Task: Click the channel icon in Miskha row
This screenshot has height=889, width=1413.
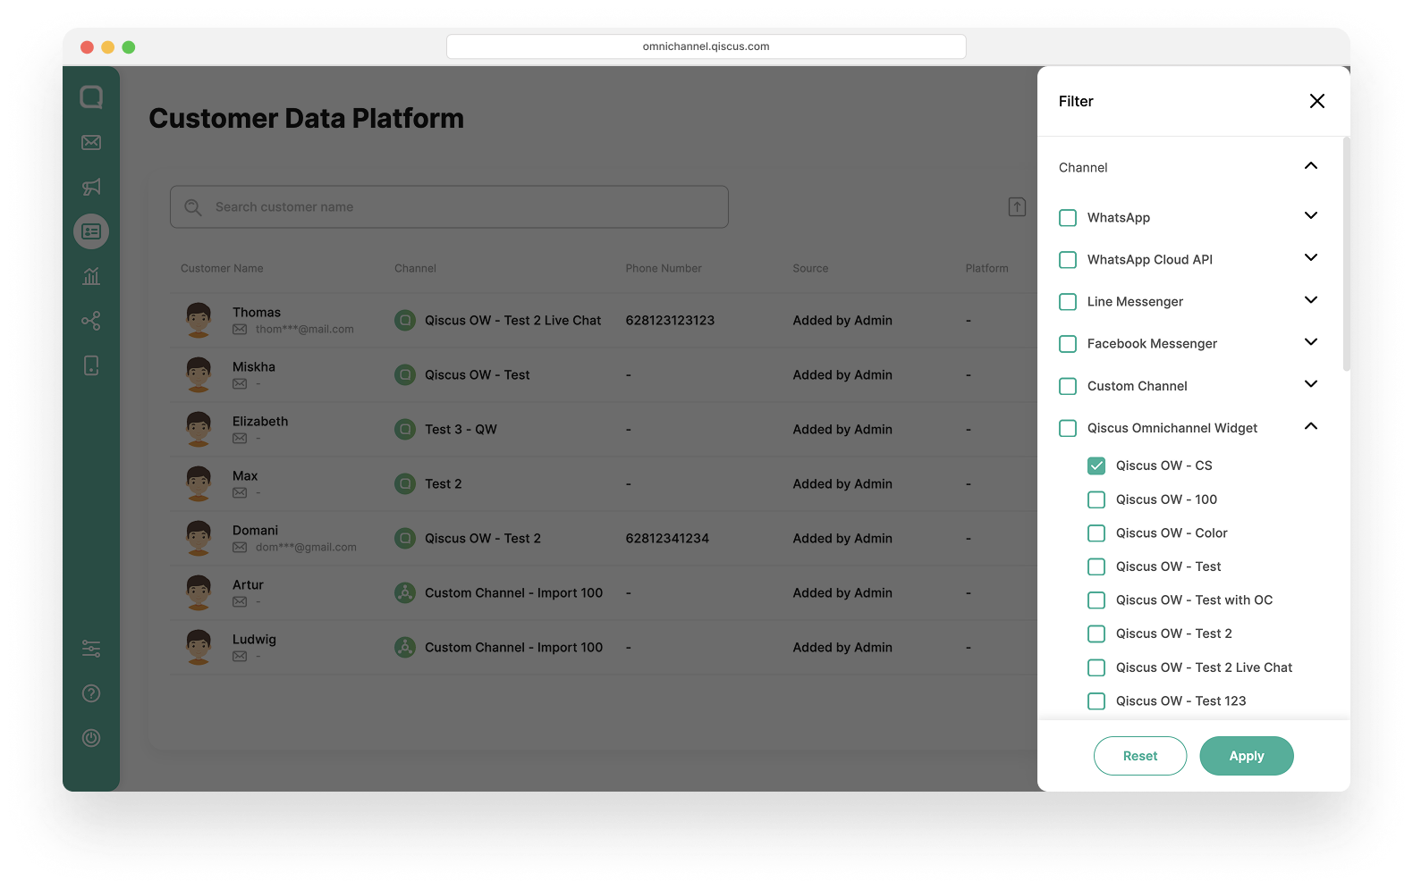Action: [405, 374]
